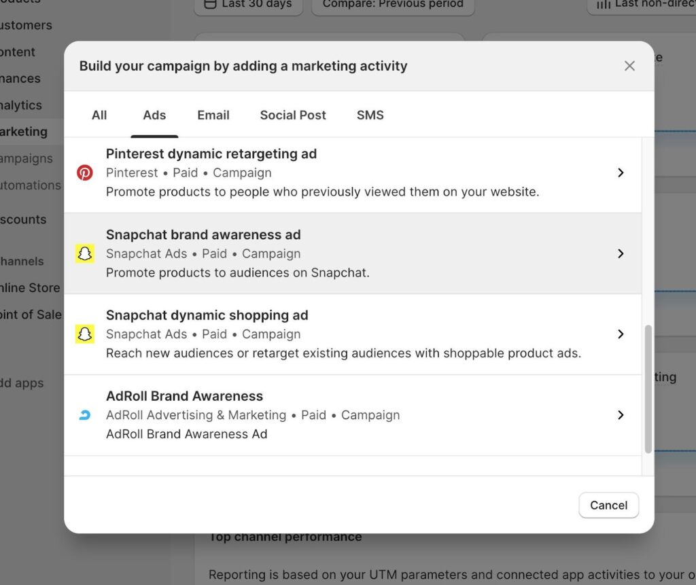The width and height of the screenshot is (696, 585).
Task: Close the marketing activity dialog with X
Action: coord(629,66)
